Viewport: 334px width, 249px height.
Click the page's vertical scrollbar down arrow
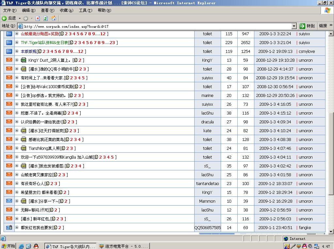click(331, 232)
